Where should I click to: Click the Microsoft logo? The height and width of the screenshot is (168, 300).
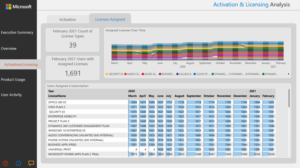point(19,7)
